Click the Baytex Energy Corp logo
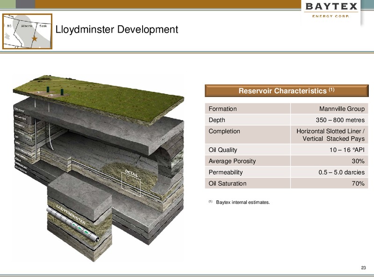 (x=331, y=10)
